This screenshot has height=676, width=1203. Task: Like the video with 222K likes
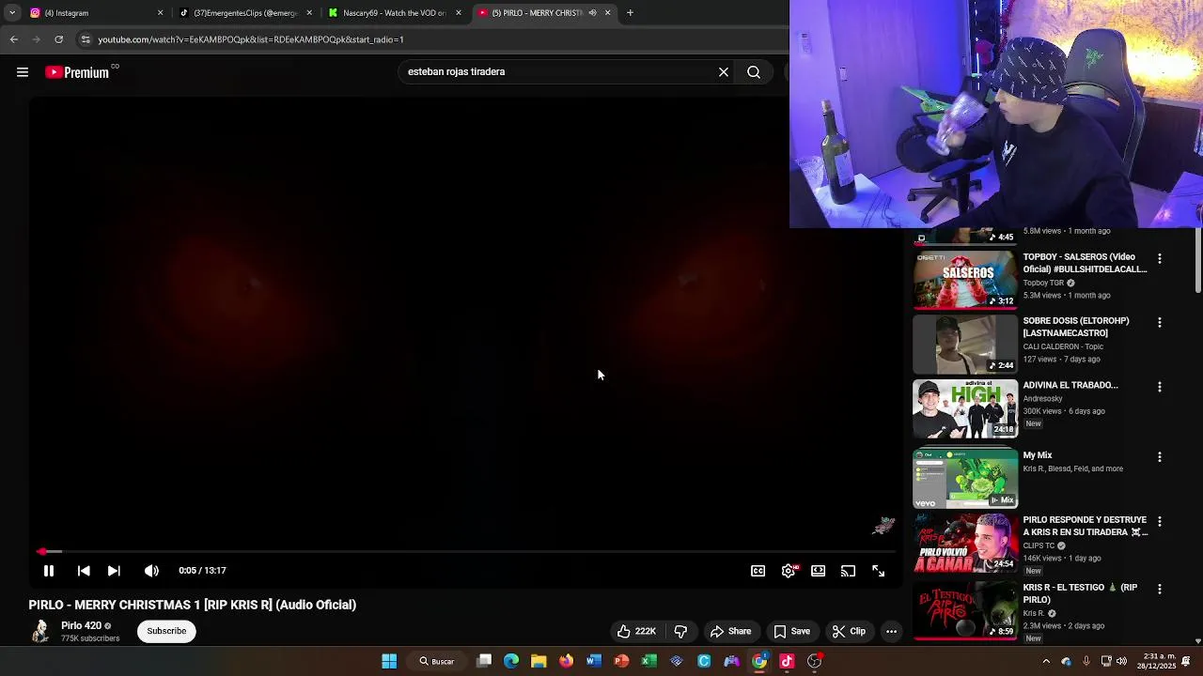[x=636, y=632]
